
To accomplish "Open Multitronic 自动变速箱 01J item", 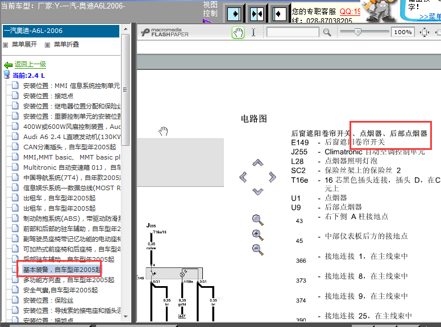I will pos(72,167).
